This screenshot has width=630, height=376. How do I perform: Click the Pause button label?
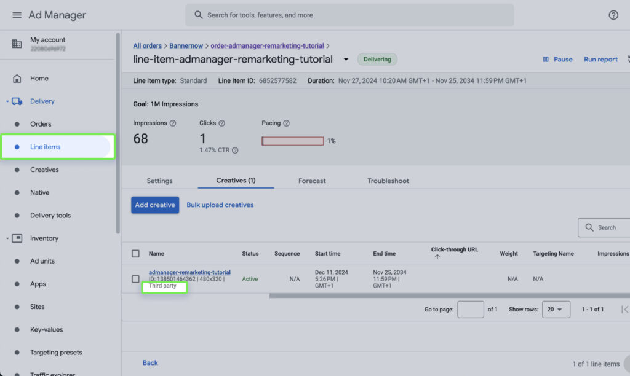click(563, 60)
